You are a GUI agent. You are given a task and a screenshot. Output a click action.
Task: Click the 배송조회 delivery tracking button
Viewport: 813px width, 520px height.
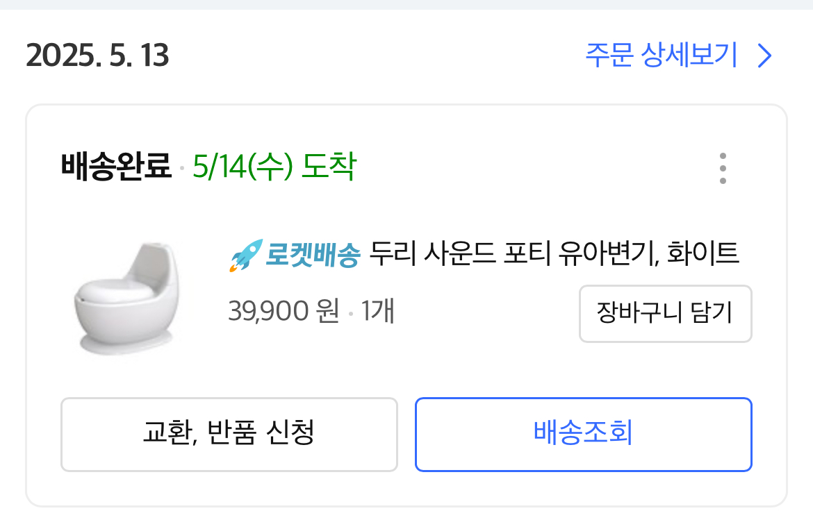[x=584, y=434]
